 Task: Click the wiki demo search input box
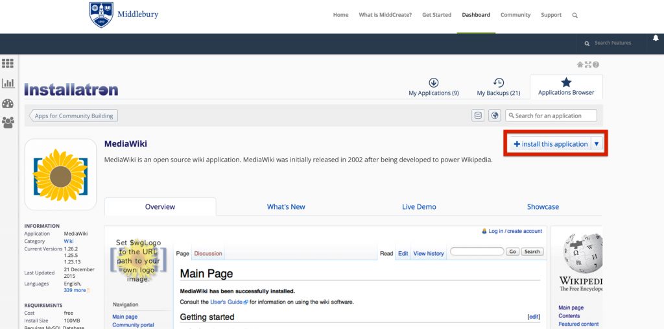click(x=477, y=251)
